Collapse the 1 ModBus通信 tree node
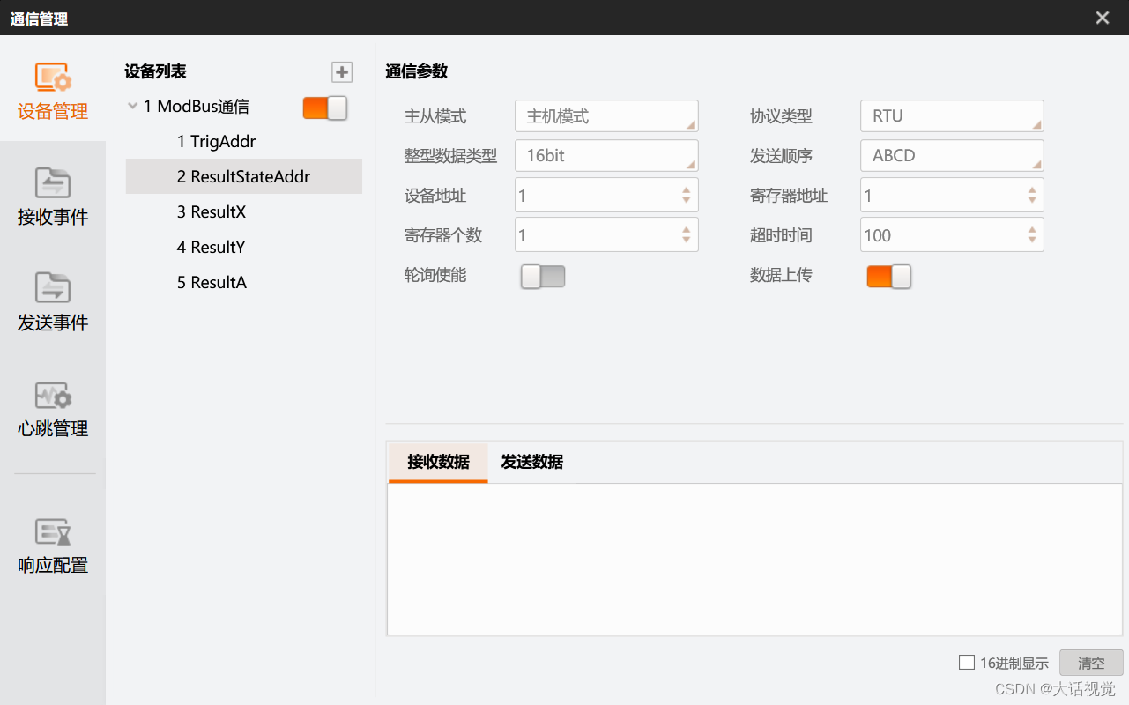Viewport: 1129px width, 705px height. [x=132, y=107]
